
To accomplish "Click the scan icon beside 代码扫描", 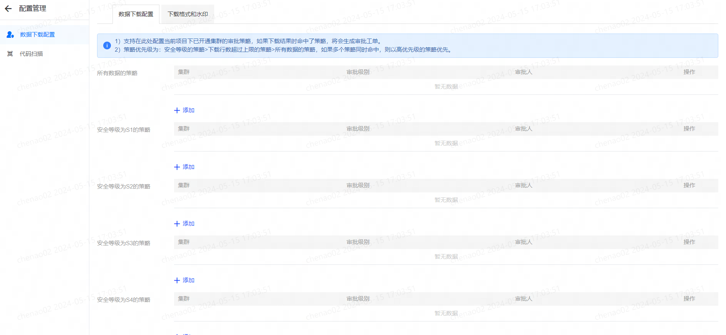I will pos(10,54).
